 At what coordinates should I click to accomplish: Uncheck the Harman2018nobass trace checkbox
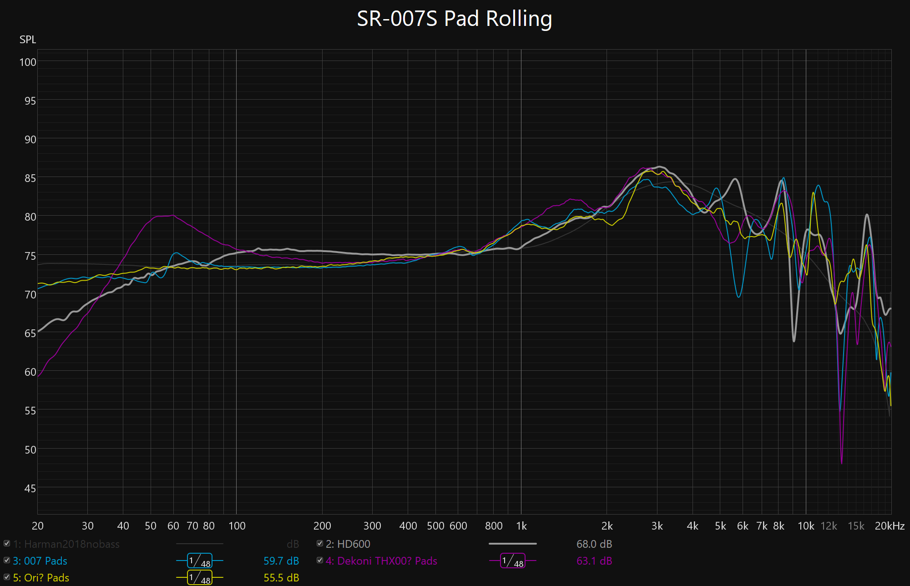point(7,544)
